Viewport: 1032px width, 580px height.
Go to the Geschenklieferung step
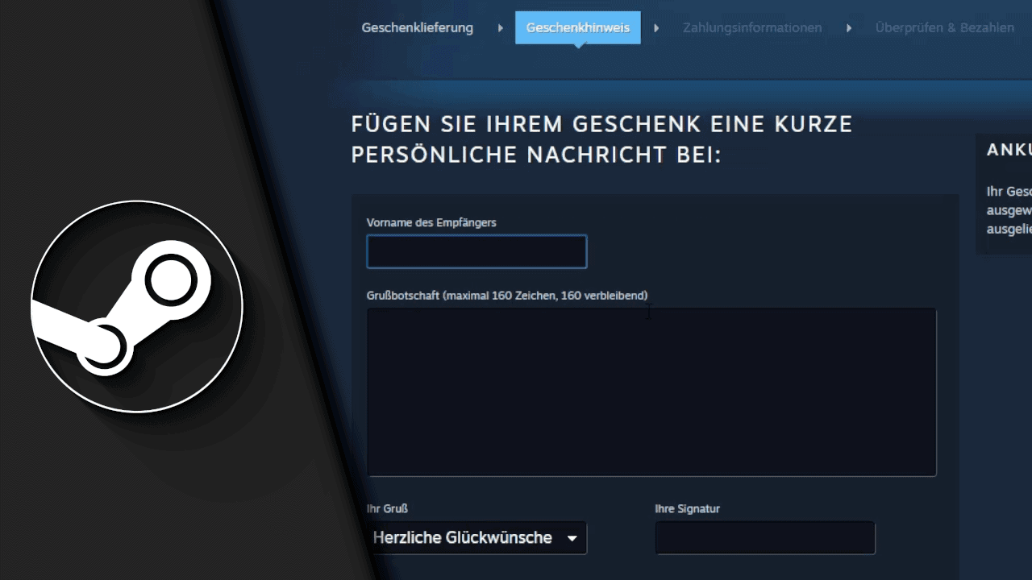pos(417,27)
